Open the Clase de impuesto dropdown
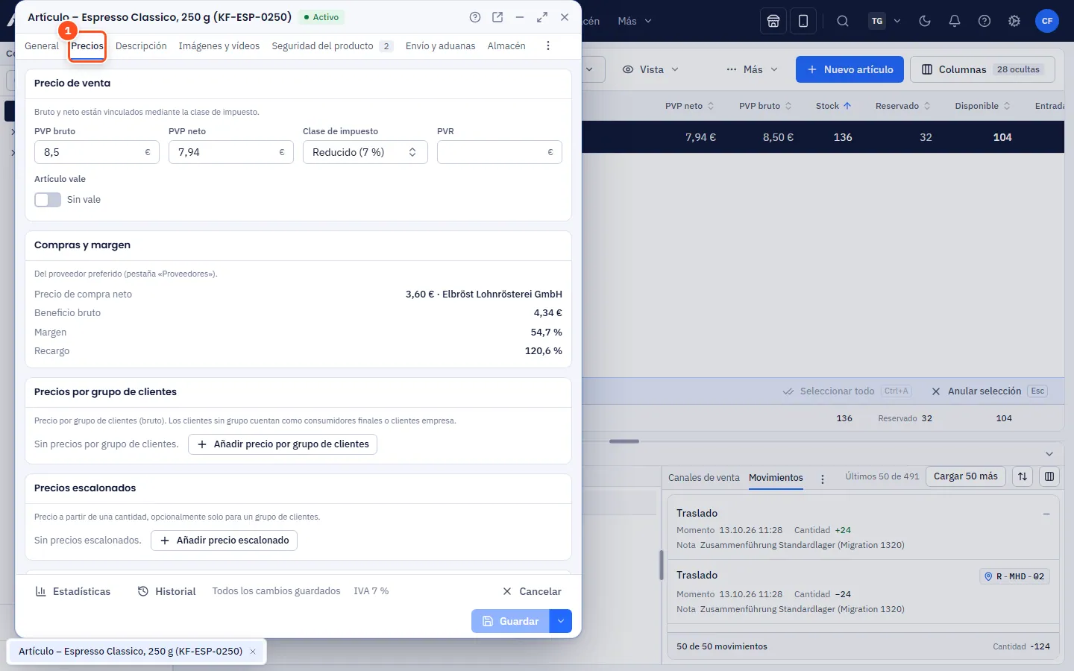Viewport: 1074px width, 671px height. click(365, 152)
